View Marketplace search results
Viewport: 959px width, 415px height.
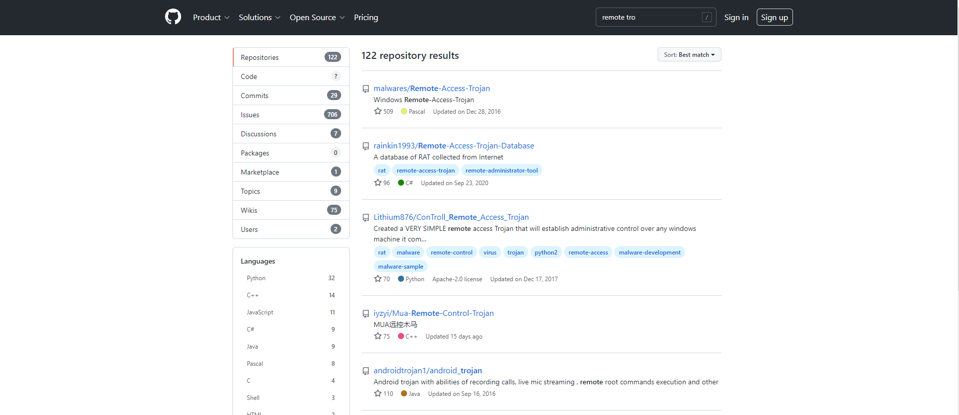pos(291,172)
